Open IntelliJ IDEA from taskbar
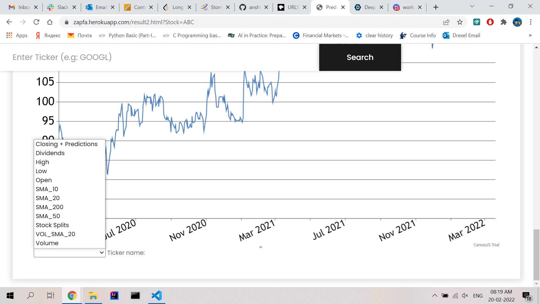 [114, 296]
